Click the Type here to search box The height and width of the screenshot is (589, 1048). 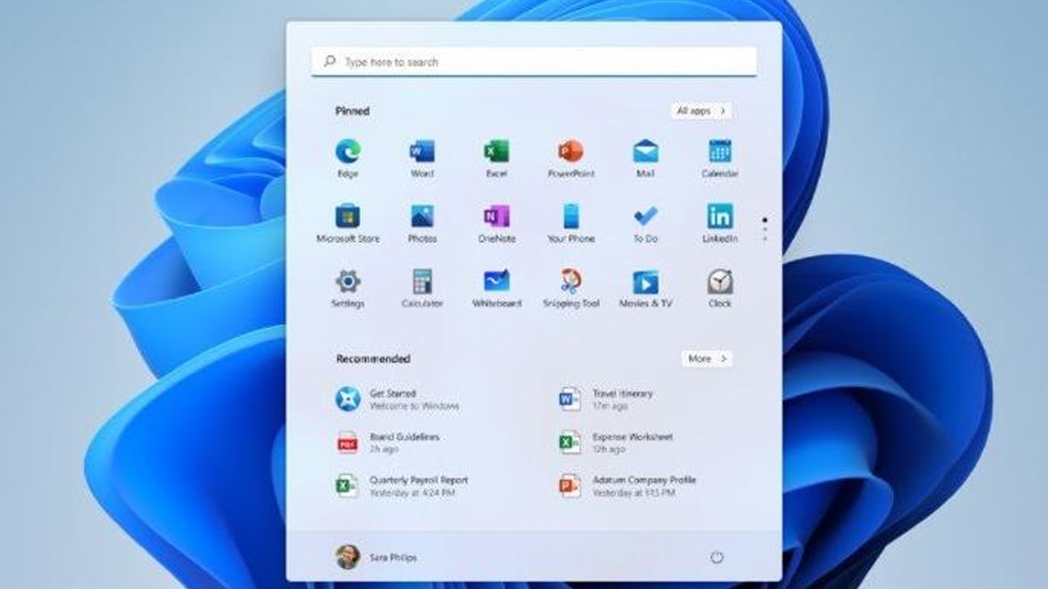point(534,62)
